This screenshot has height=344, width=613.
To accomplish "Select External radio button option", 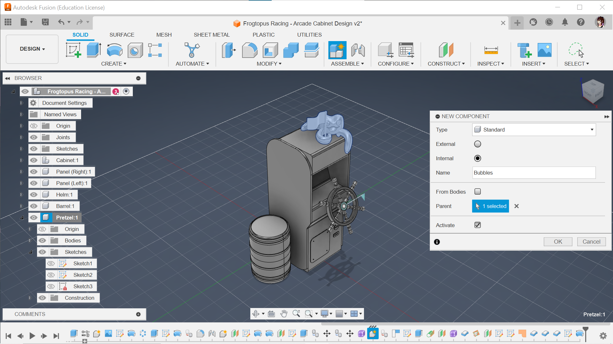I will [x=477, y=144].
